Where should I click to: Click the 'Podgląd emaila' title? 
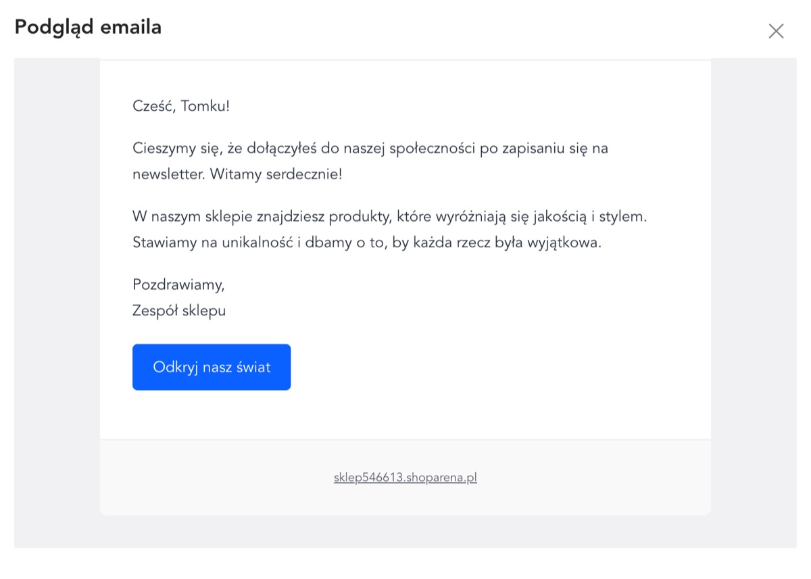tap(87, 28)
